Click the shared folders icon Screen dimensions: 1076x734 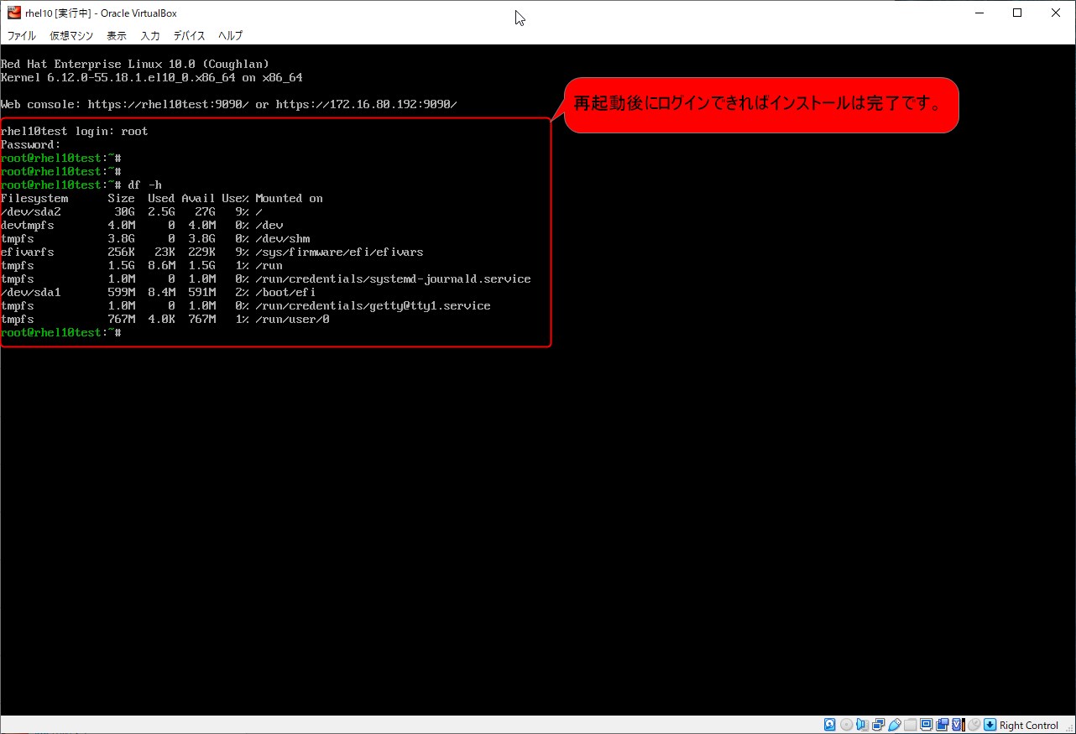pyautogui.click(x=910, y=725)
